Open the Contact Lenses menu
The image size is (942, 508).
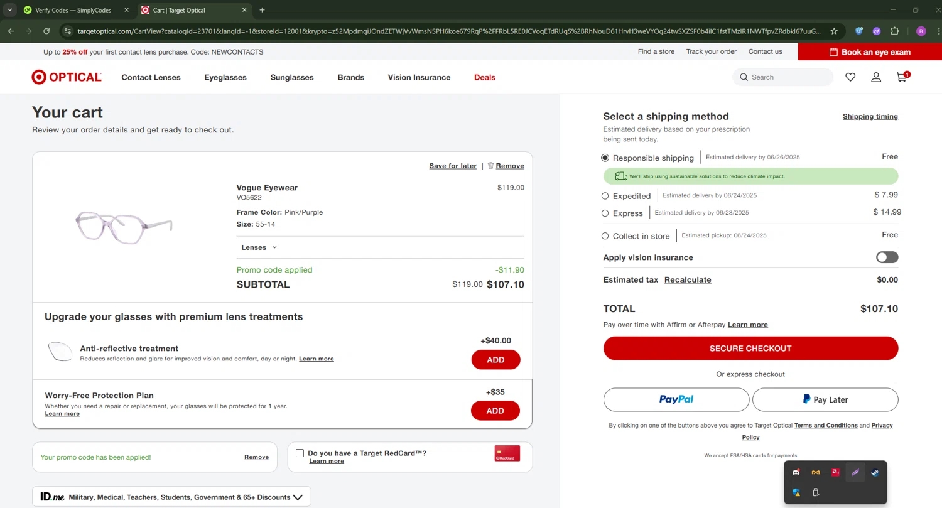tap(151, 77)
